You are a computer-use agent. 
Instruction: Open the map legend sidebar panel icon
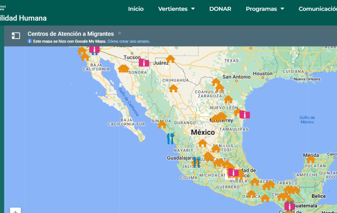tap(15, 36)
